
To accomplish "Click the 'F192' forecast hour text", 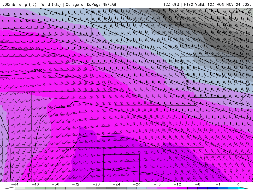I will (188, 4).
